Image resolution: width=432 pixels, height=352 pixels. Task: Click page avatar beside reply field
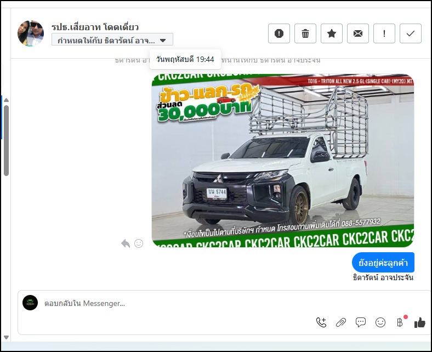[30, 303]
